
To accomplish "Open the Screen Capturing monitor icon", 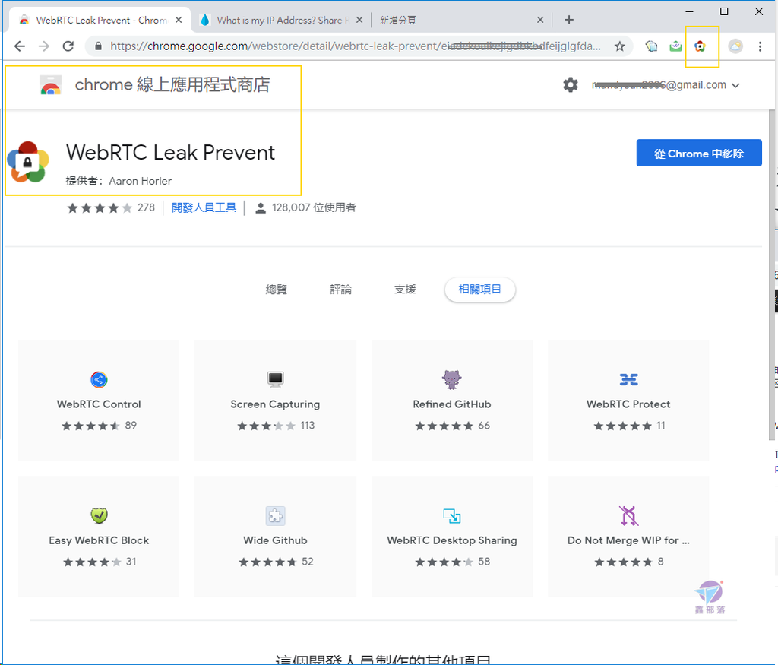I will (275, 380).
